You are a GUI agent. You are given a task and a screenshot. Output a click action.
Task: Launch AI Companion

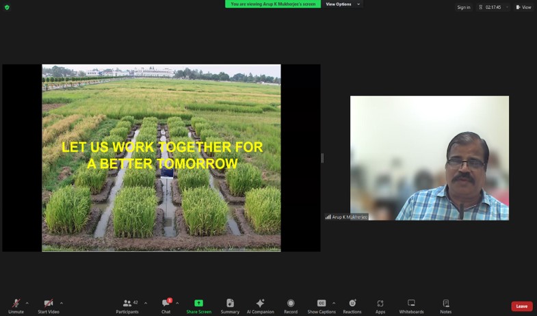pos(260,304)
